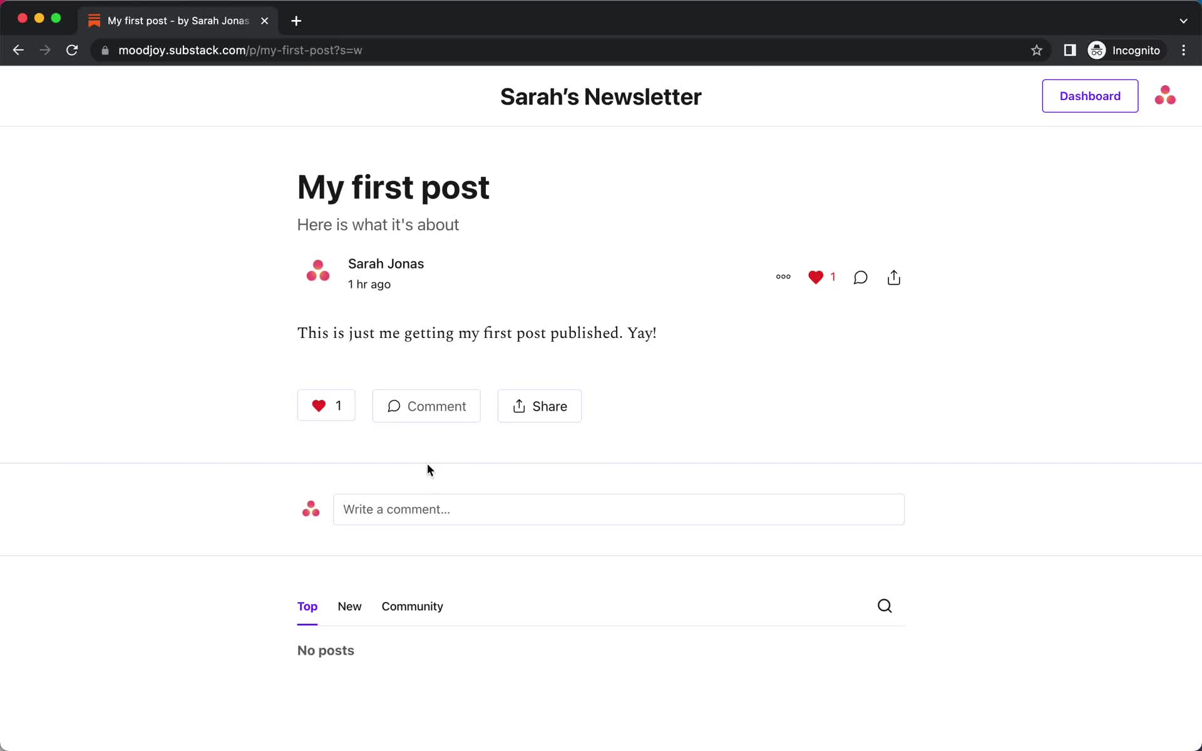
Task: Open the Dashboard
Action: (1090, 96)
